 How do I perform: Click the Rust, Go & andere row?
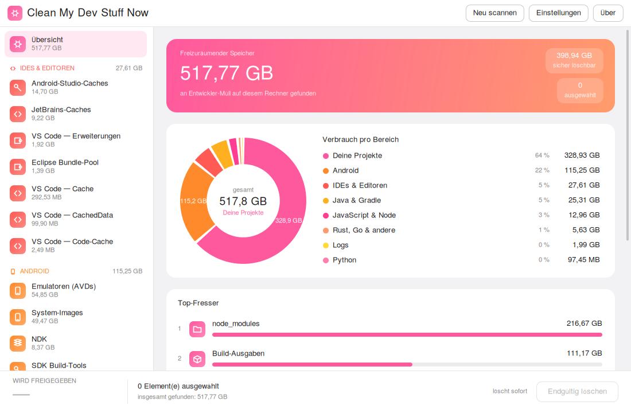[461, 230]
